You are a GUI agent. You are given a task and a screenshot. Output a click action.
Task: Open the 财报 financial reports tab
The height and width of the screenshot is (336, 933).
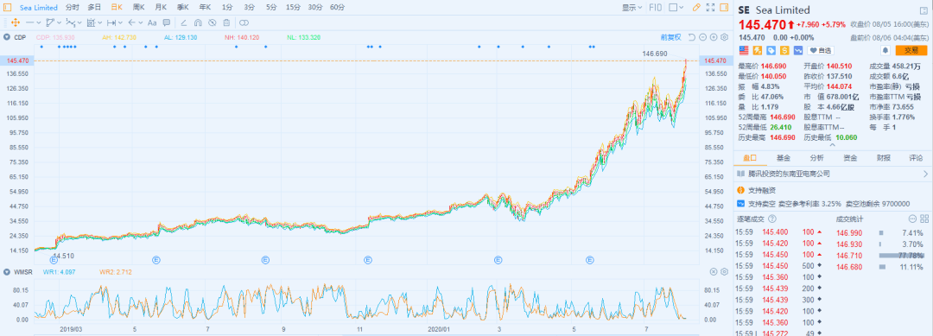click(884, 157)
